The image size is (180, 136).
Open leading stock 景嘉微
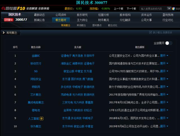point(89,102)
